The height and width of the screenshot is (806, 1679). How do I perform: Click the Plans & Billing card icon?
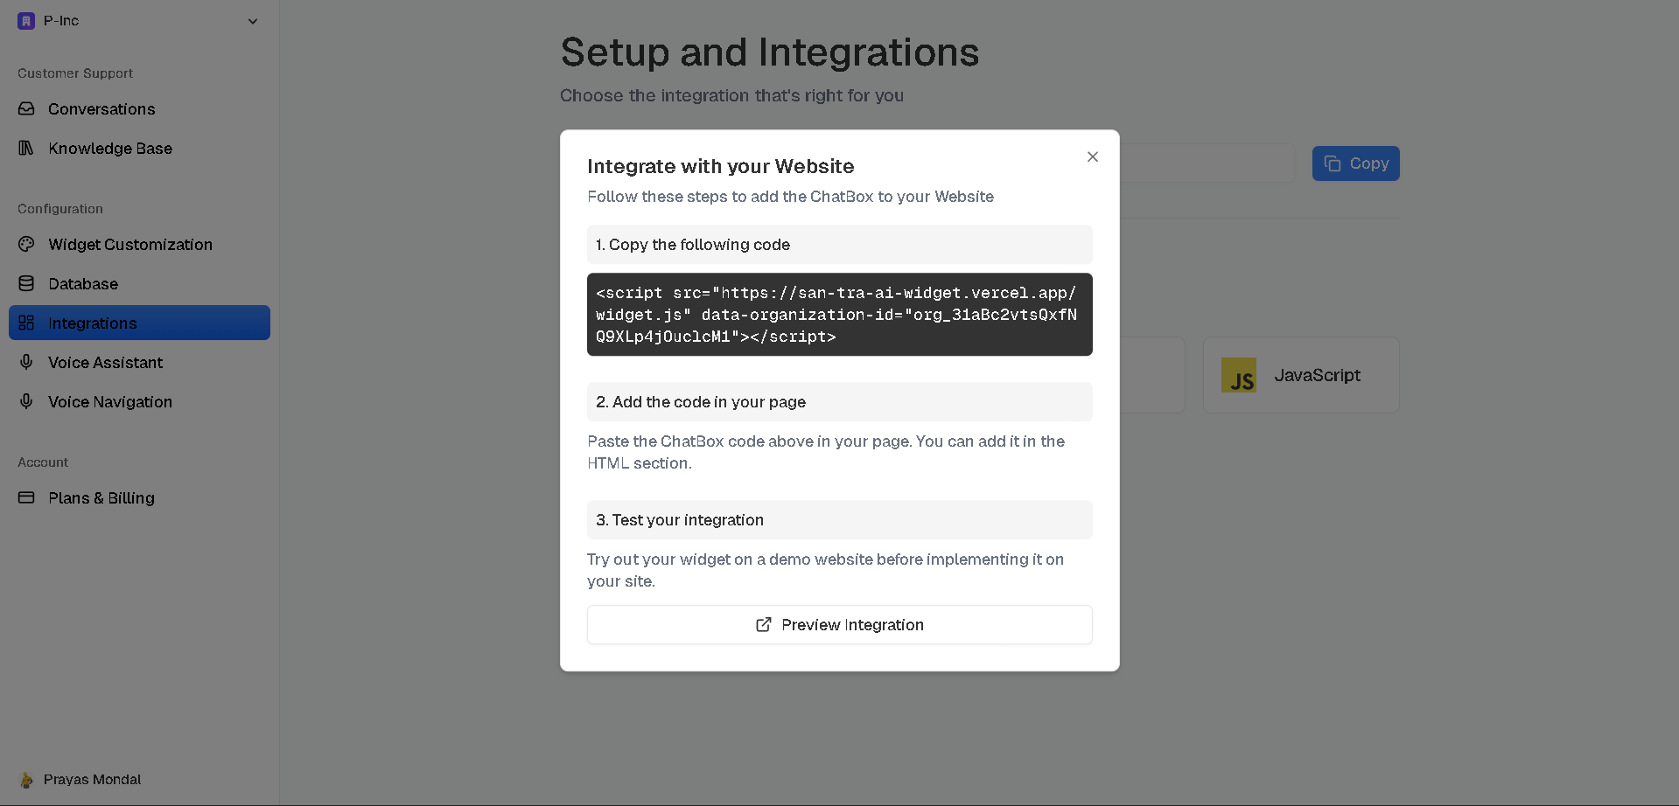tap(26, 497)
